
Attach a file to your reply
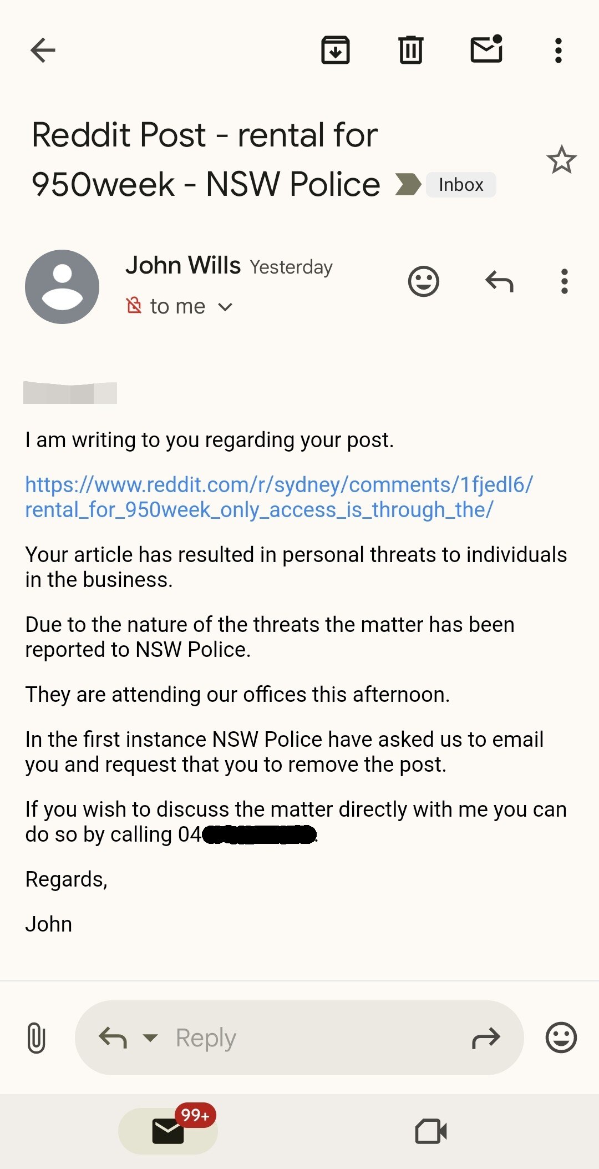(36, 1036)
